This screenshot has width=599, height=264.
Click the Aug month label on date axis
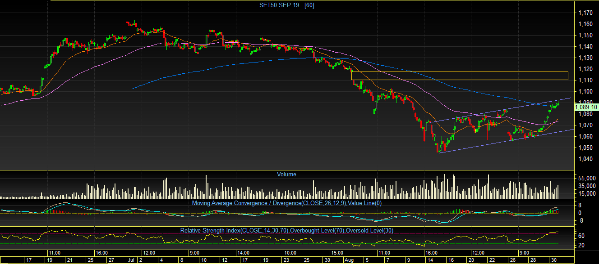click(x=349, y=260)
